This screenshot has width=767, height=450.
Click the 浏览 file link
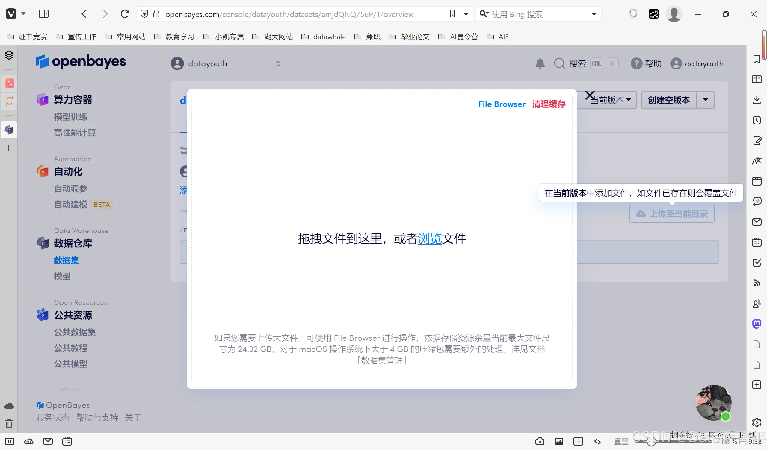(x=429, y=239)
